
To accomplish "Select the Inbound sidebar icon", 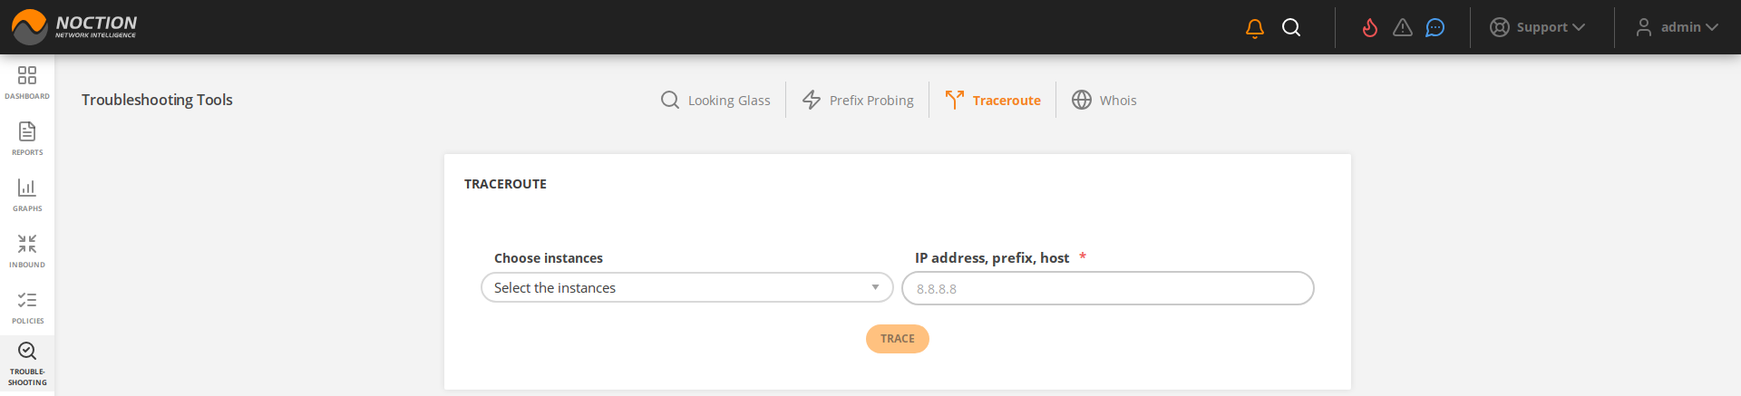I will pos(27,250).
